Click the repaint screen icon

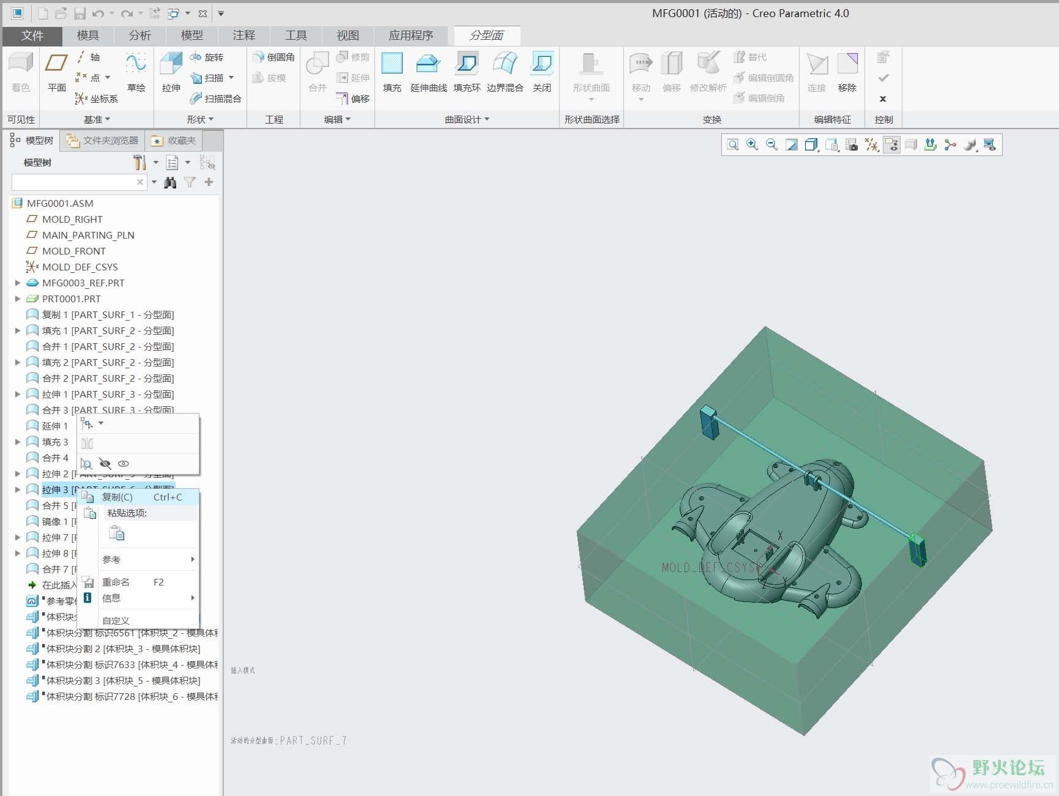click(x=791, y=145)
